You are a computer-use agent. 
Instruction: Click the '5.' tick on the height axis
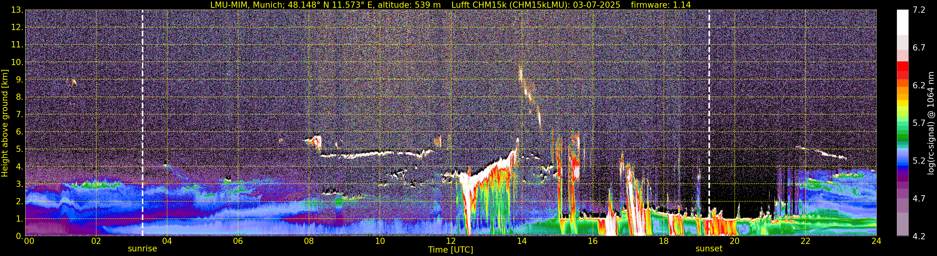click(x=19, y=149)
